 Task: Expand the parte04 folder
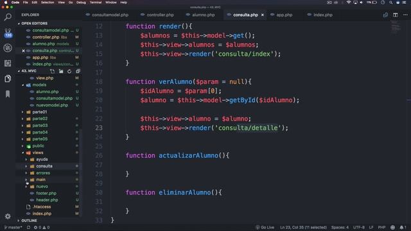40,132
